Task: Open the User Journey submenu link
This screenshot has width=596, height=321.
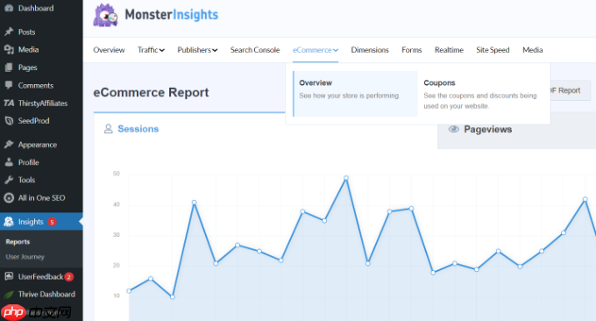Action: click(25, 257)
